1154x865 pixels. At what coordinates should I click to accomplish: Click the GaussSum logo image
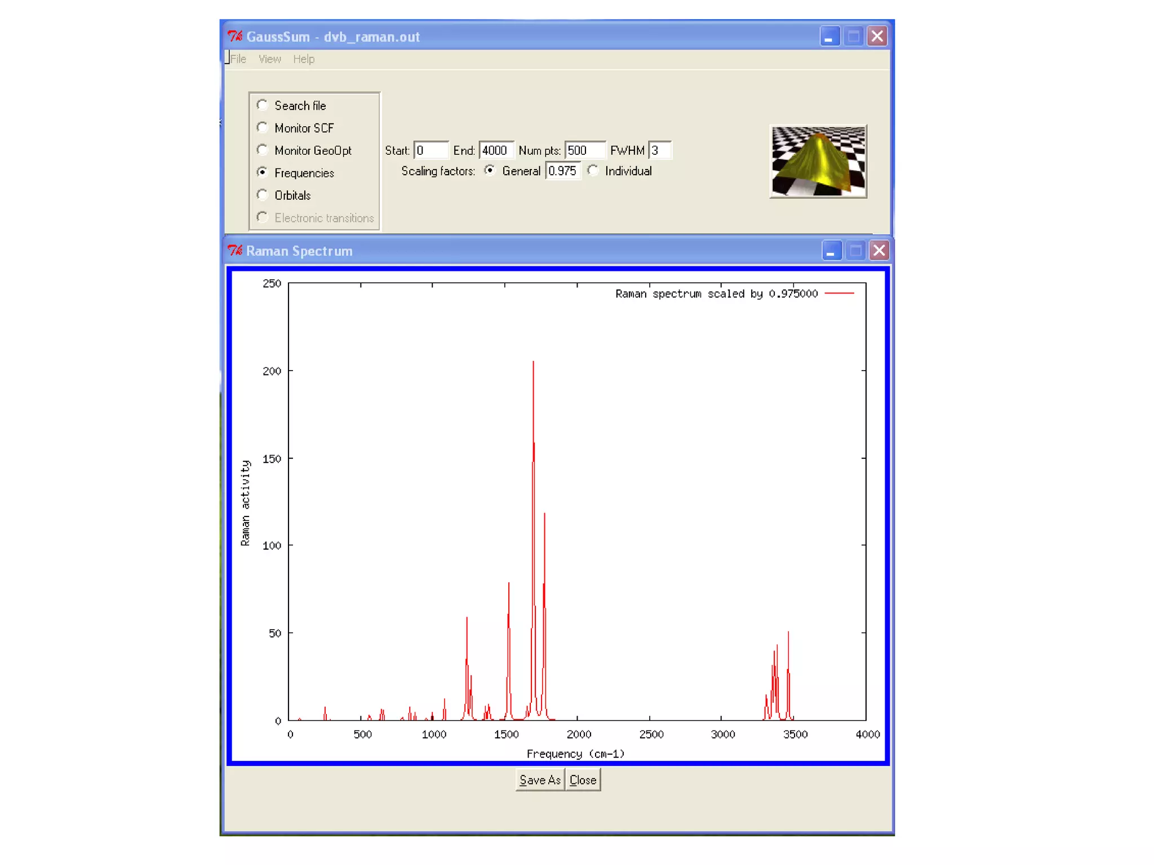click(x=818, y=161)
